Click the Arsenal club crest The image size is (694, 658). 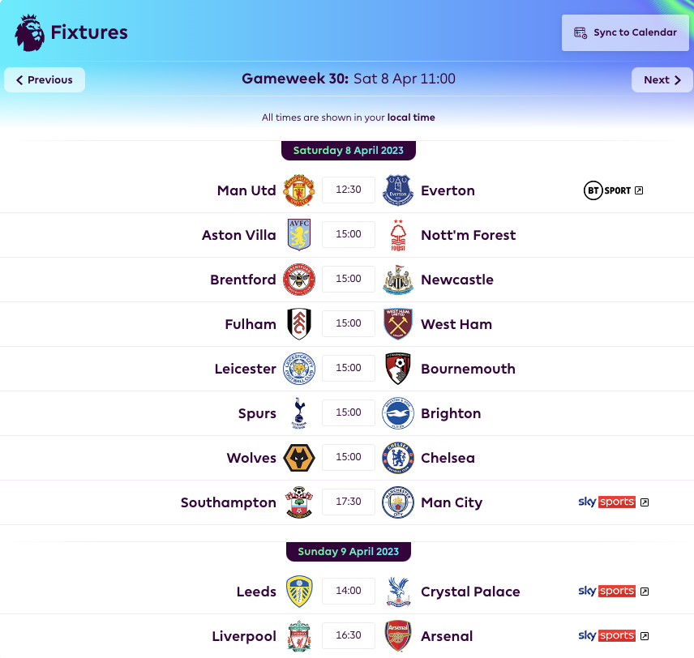pyautogui.click(x=398, y=636)
